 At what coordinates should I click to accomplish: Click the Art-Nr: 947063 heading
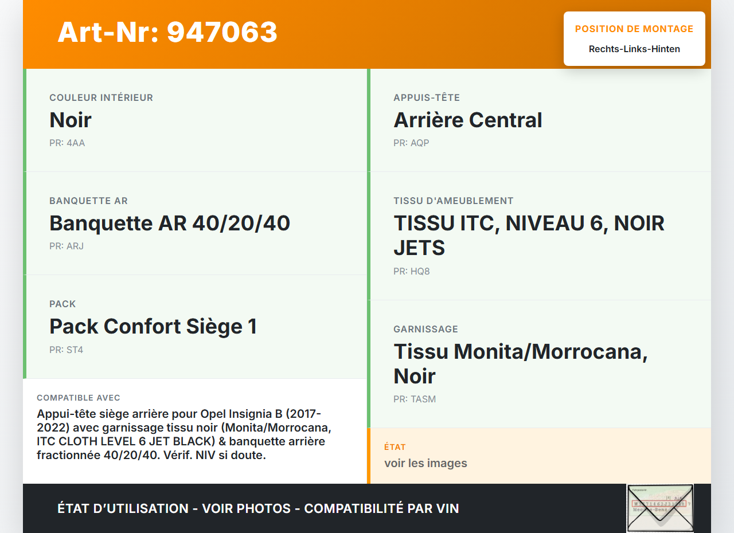(167, 32)
